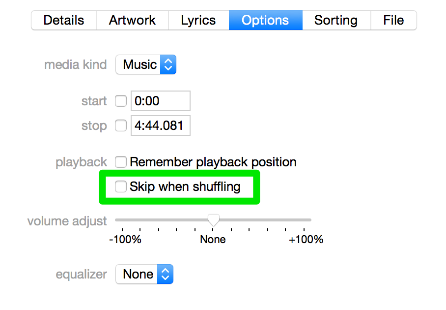Open the media kind Music dropdown
The width and height of the screenshot is (446, 310).
click(x=146, y=64)
